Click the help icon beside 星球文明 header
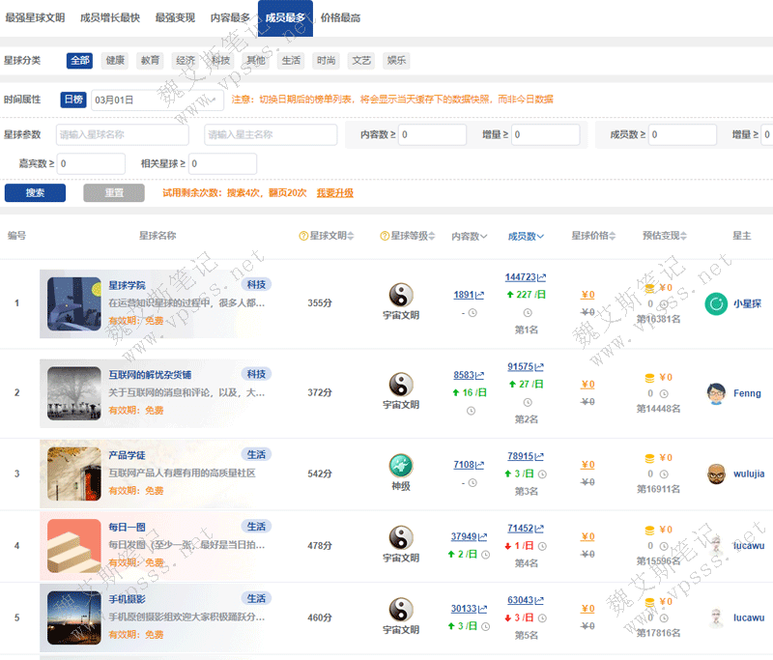773x660 pixels. tap(303, 236)
